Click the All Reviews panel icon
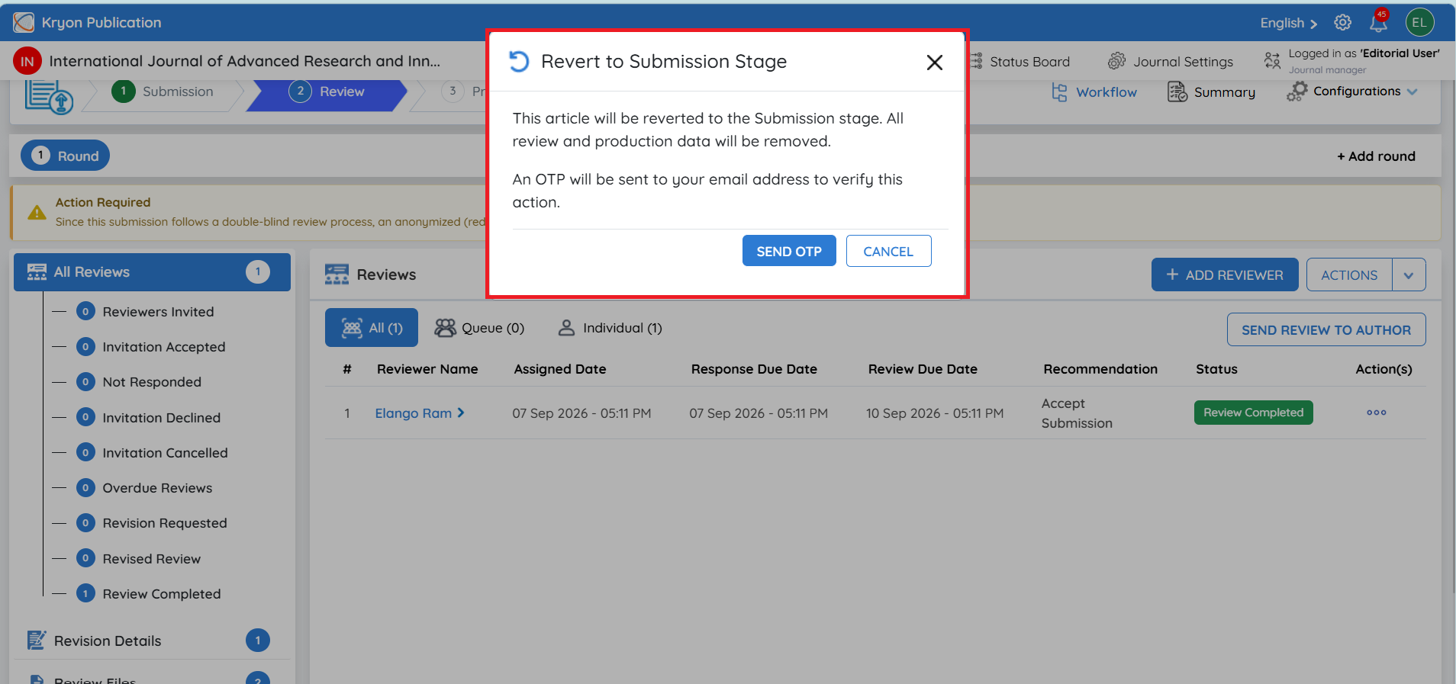Viewport: 1456px width, 684px height. [37, 272]
